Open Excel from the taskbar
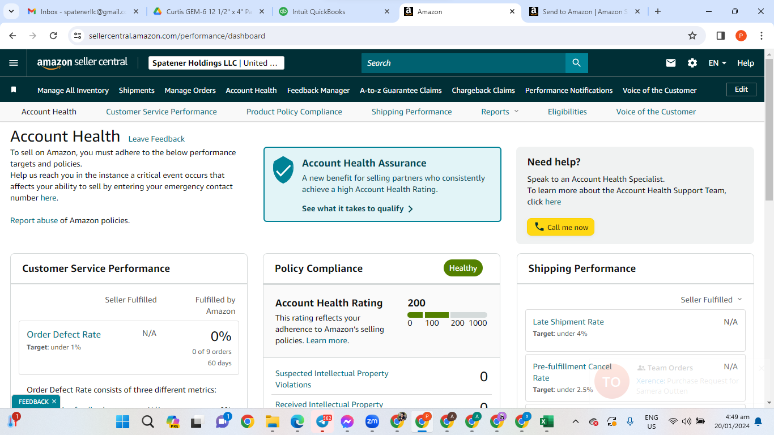This screenshot has height=435, width=774. [x=547, y=421]
